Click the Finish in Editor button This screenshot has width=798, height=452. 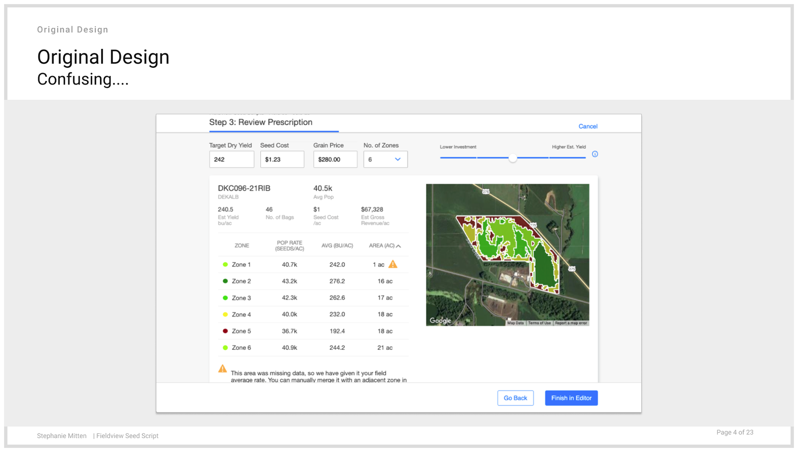571,398
